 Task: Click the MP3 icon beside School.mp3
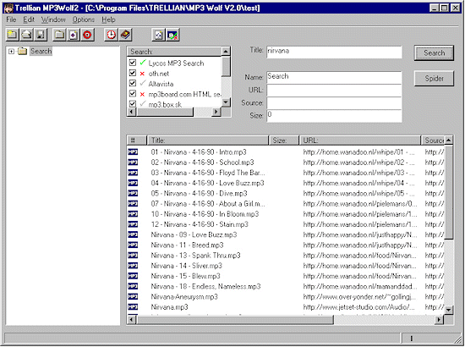tap(133, 162)
